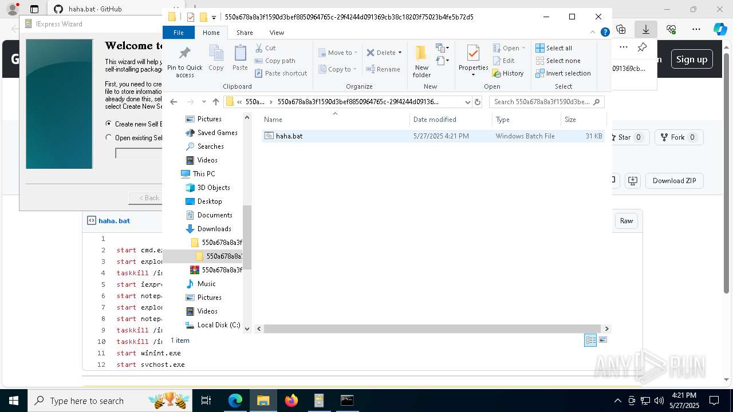Click the Download ZIP button
Viewport: 733px width, 412px height.
[x=674, y=181]
